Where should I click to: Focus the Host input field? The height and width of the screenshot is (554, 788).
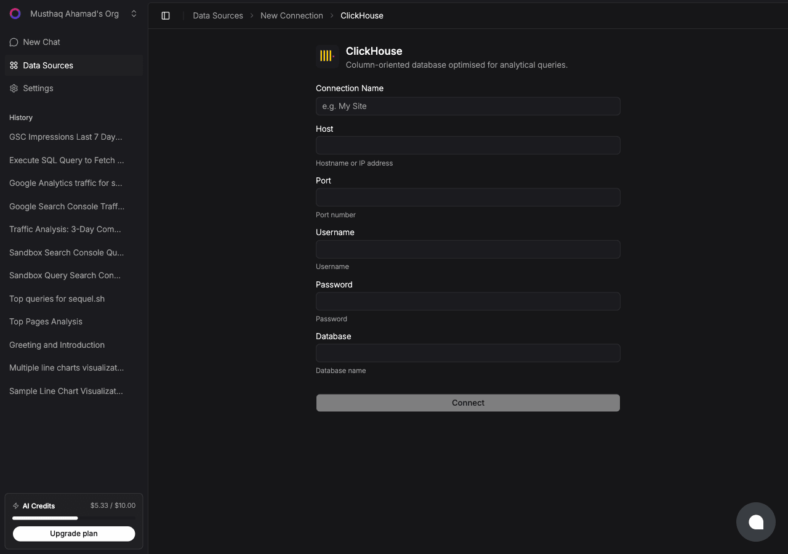click(x=468, y=145)
